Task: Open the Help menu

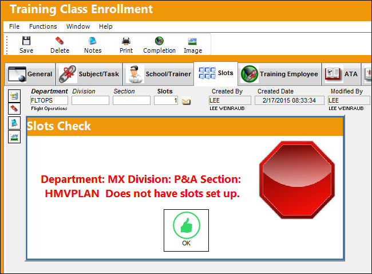Action: pyautogui.click(x=105, y=26)
